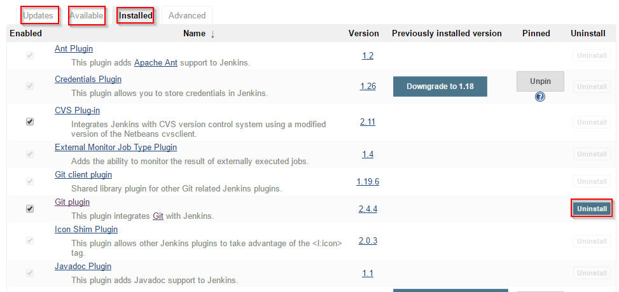Uncheck the CVS Plug-in enabled checkbox
This screenshot has width=619, height=292.
30,122
